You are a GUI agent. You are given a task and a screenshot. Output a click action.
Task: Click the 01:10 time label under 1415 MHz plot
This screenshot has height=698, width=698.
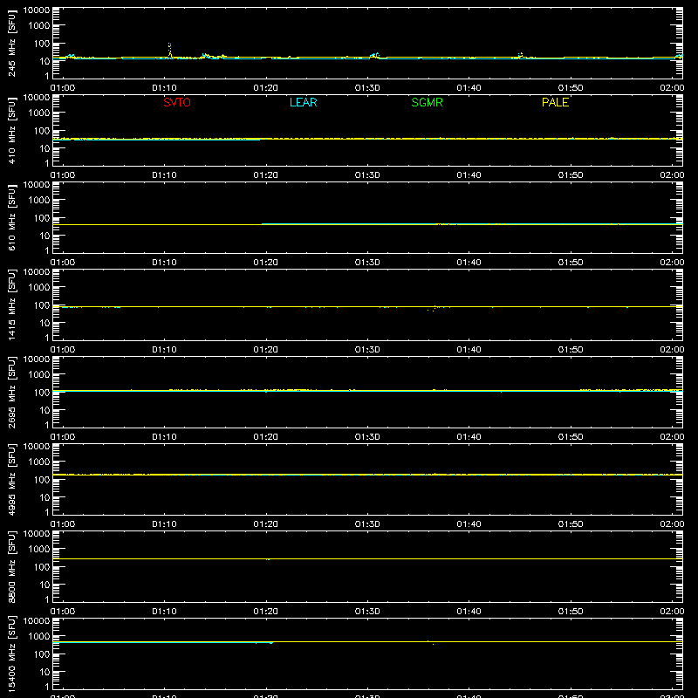164,350
